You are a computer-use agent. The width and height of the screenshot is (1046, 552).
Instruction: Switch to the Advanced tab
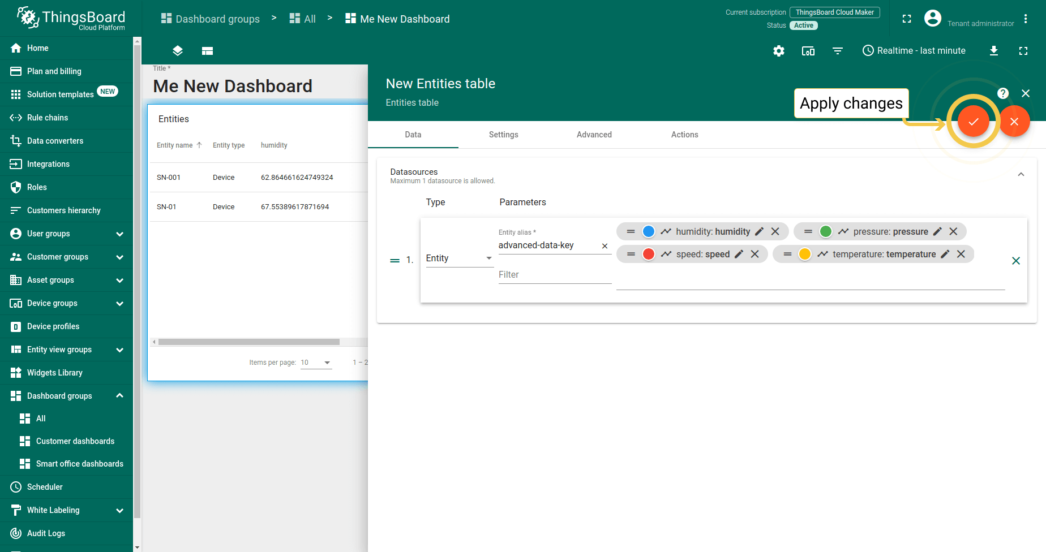point(594,135)
